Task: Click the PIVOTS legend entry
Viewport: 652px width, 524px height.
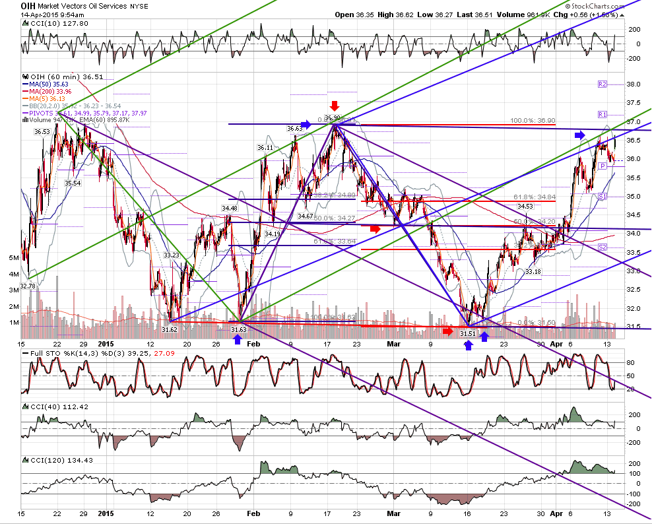Action: coord(84,113)
